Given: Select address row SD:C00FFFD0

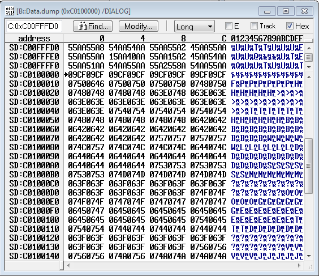Looking at the screenshot, I should pyautogui.click(x=34, y=48).
